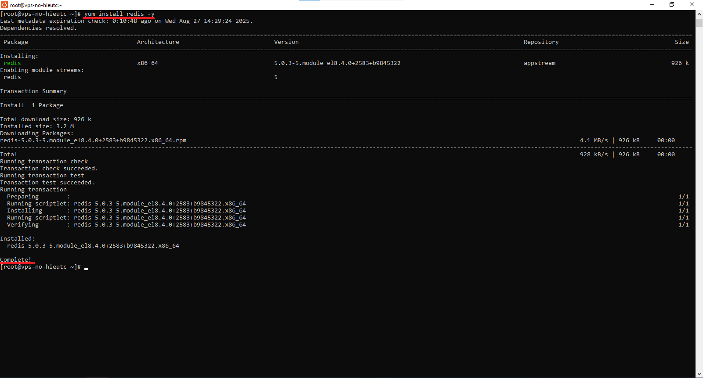Click the underlined yum install redis -y command

119,14
